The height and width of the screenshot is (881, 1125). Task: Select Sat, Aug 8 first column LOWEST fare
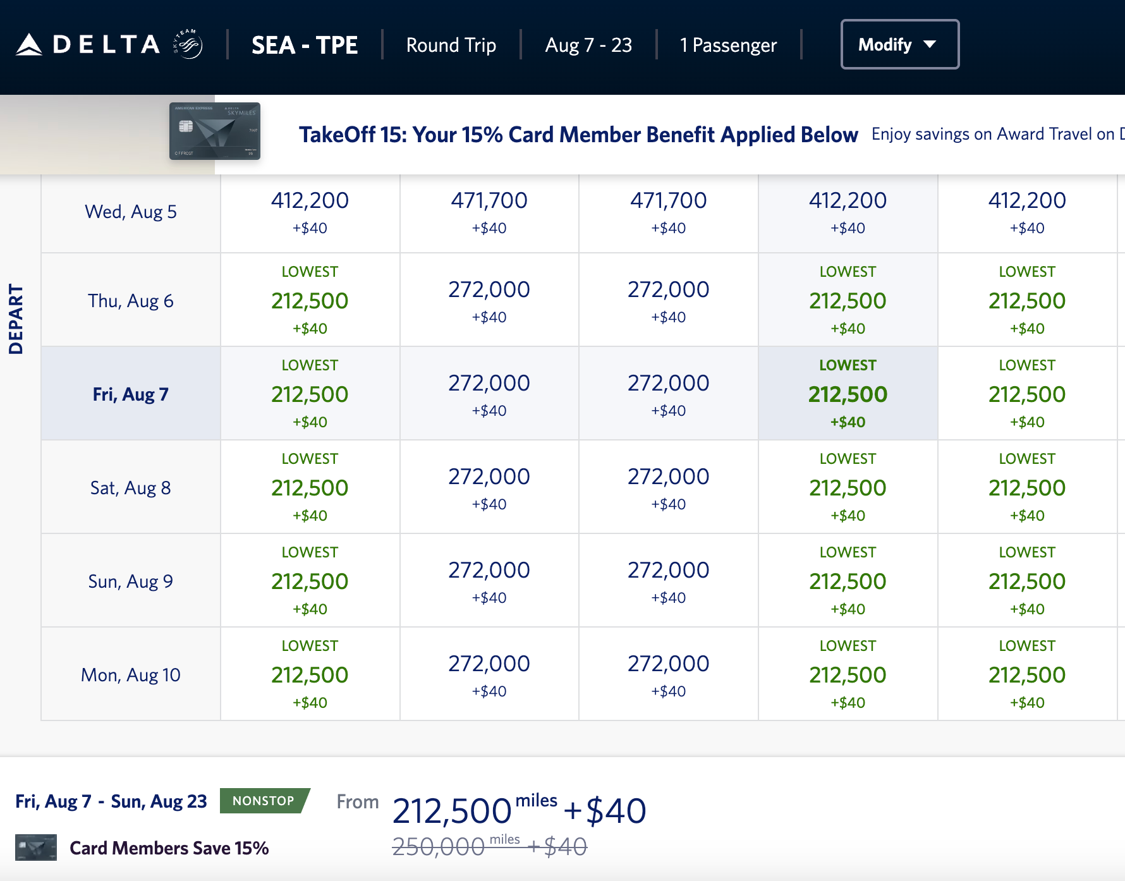(x=310, y=487)
